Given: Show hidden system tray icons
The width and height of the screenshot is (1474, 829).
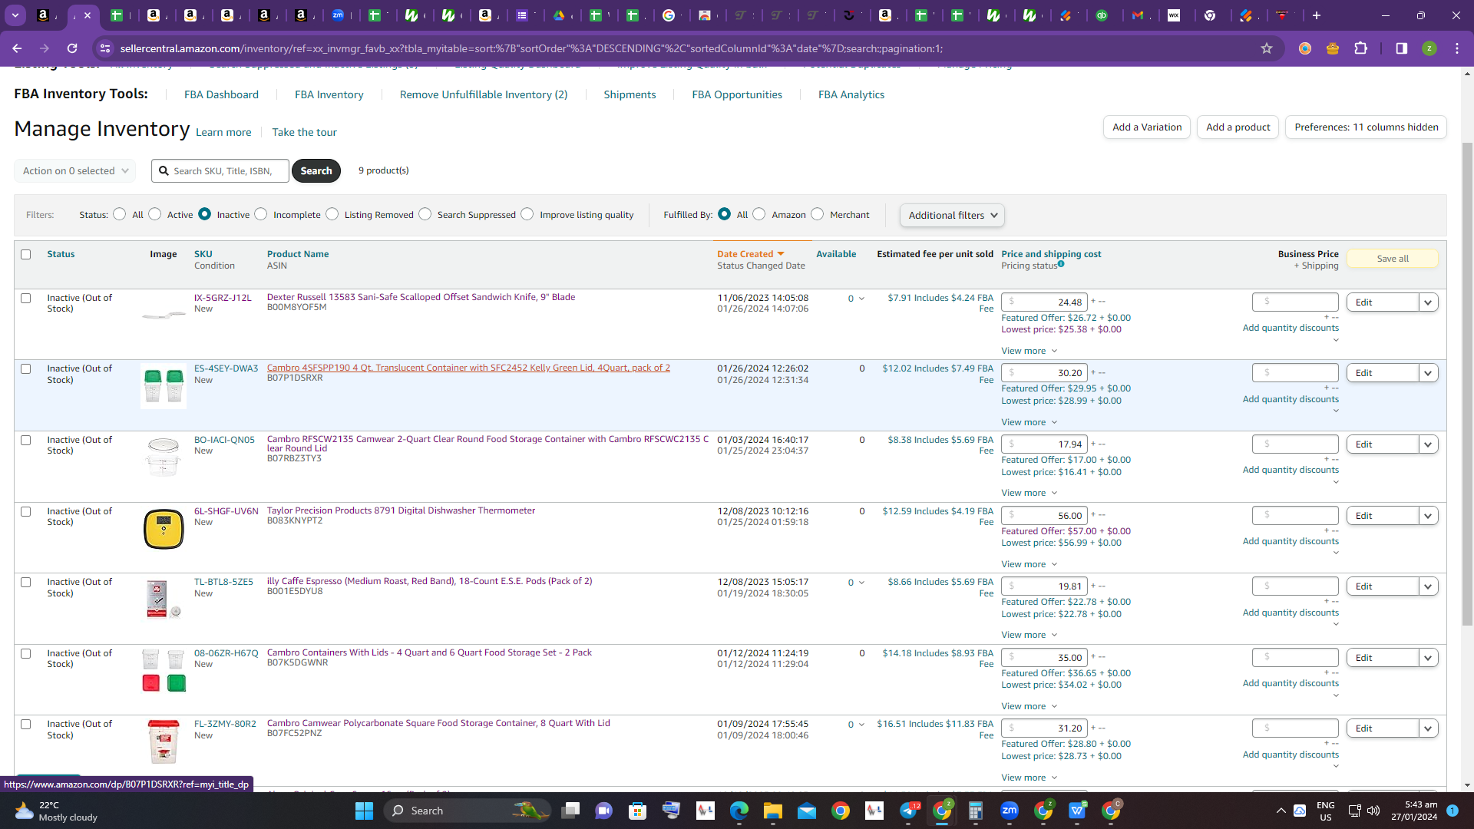Looking at the screenshot, I should (x=1281, y=811).
